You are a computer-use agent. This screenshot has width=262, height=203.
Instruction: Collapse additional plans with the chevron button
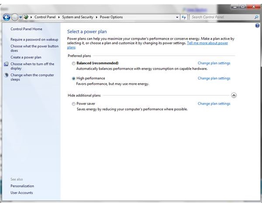click(x=234, y=95)
